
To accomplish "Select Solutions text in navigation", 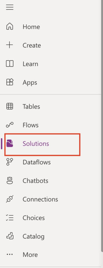I will click(x=36, y=144).
